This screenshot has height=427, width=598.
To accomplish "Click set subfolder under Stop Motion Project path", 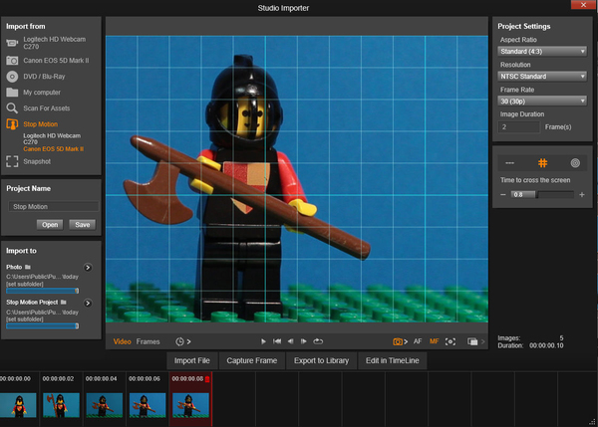I will (x=25, y=320).
